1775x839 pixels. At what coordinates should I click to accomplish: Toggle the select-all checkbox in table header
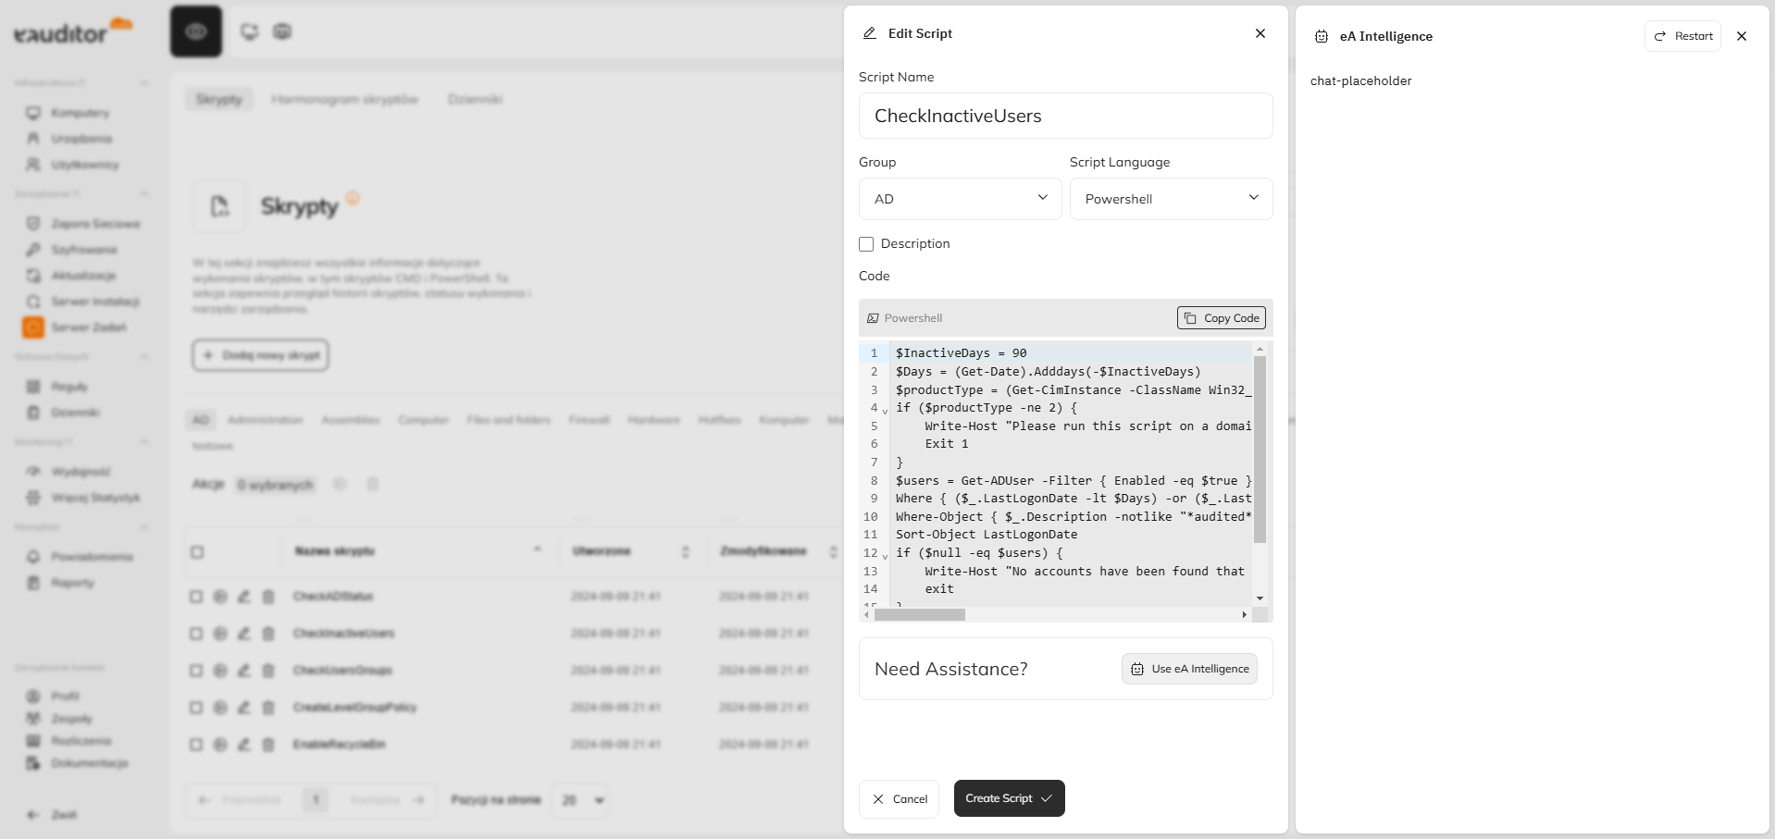click(x=197, y=552)
